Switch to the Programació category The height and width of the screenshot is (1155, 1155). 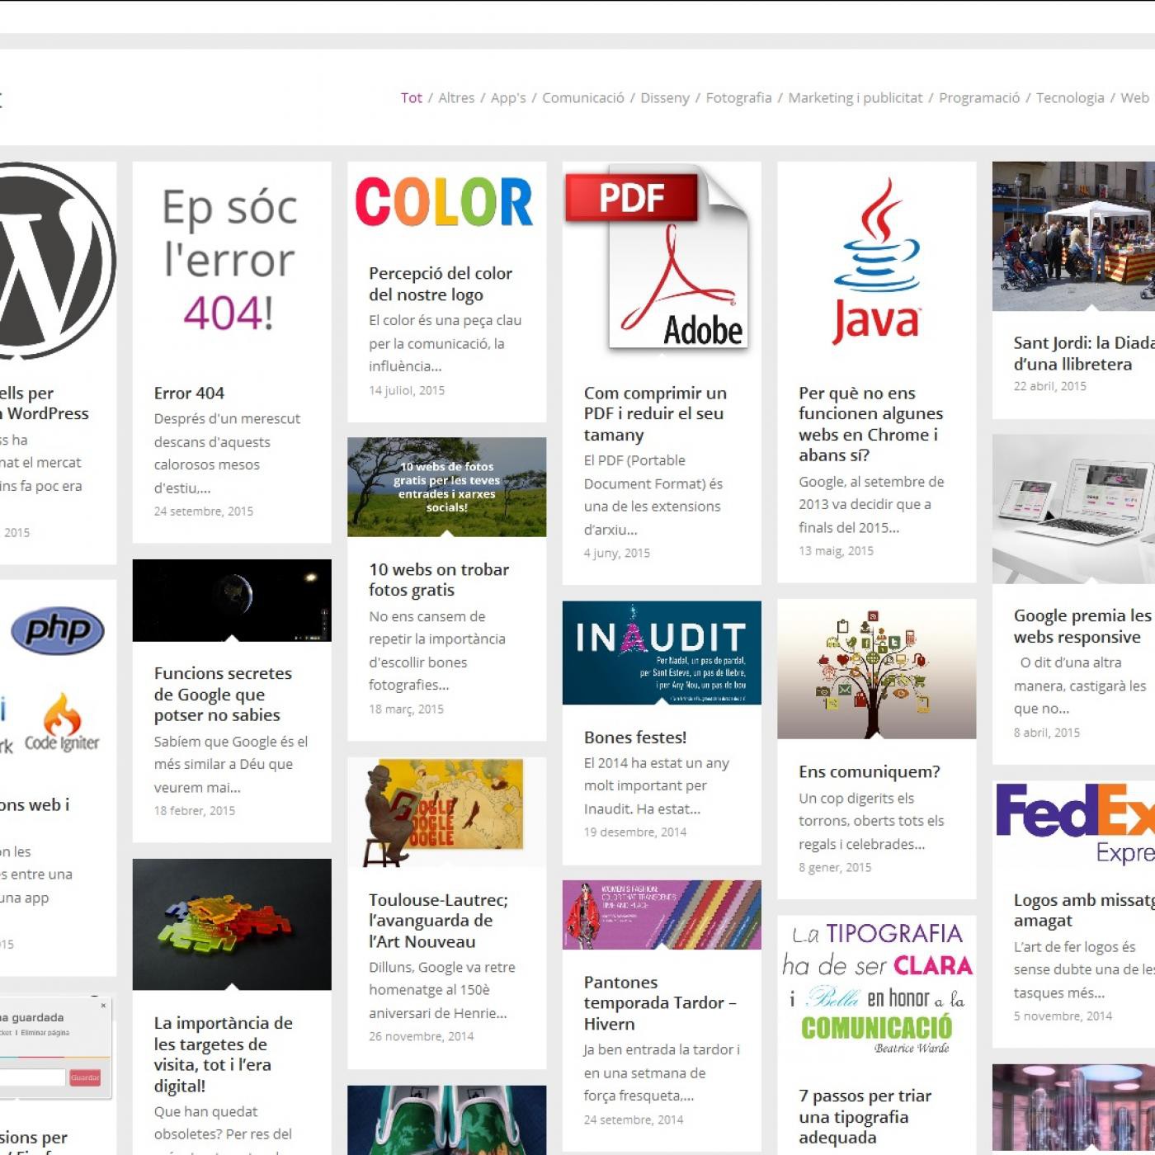click(x=978, y=97)
